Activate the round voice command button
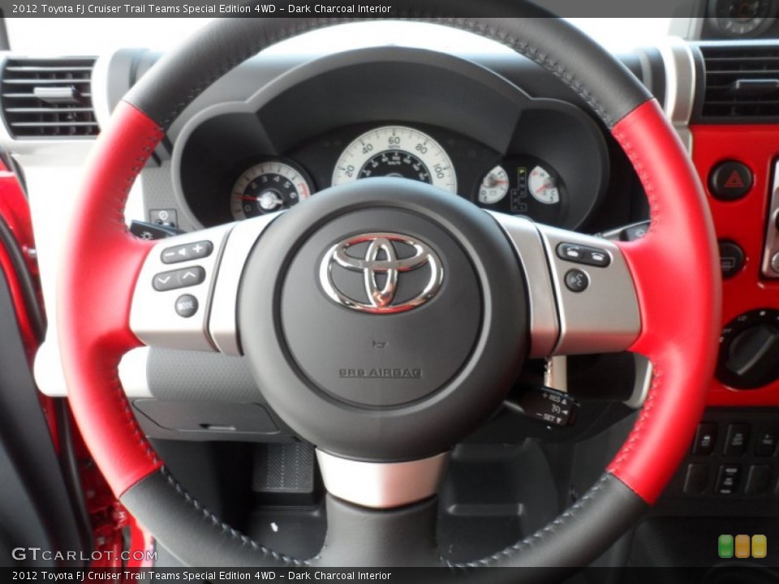The height and width of the screenshot is (584, 779). click(x=577, y=281)
